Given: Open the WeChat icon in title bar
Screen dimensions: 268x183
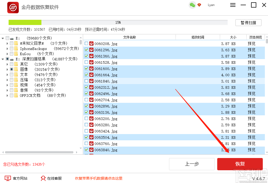Looking at the screenshot, I should click(192, 5).
